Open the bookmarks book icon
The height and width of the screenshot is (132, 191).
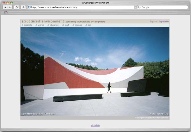6,12
